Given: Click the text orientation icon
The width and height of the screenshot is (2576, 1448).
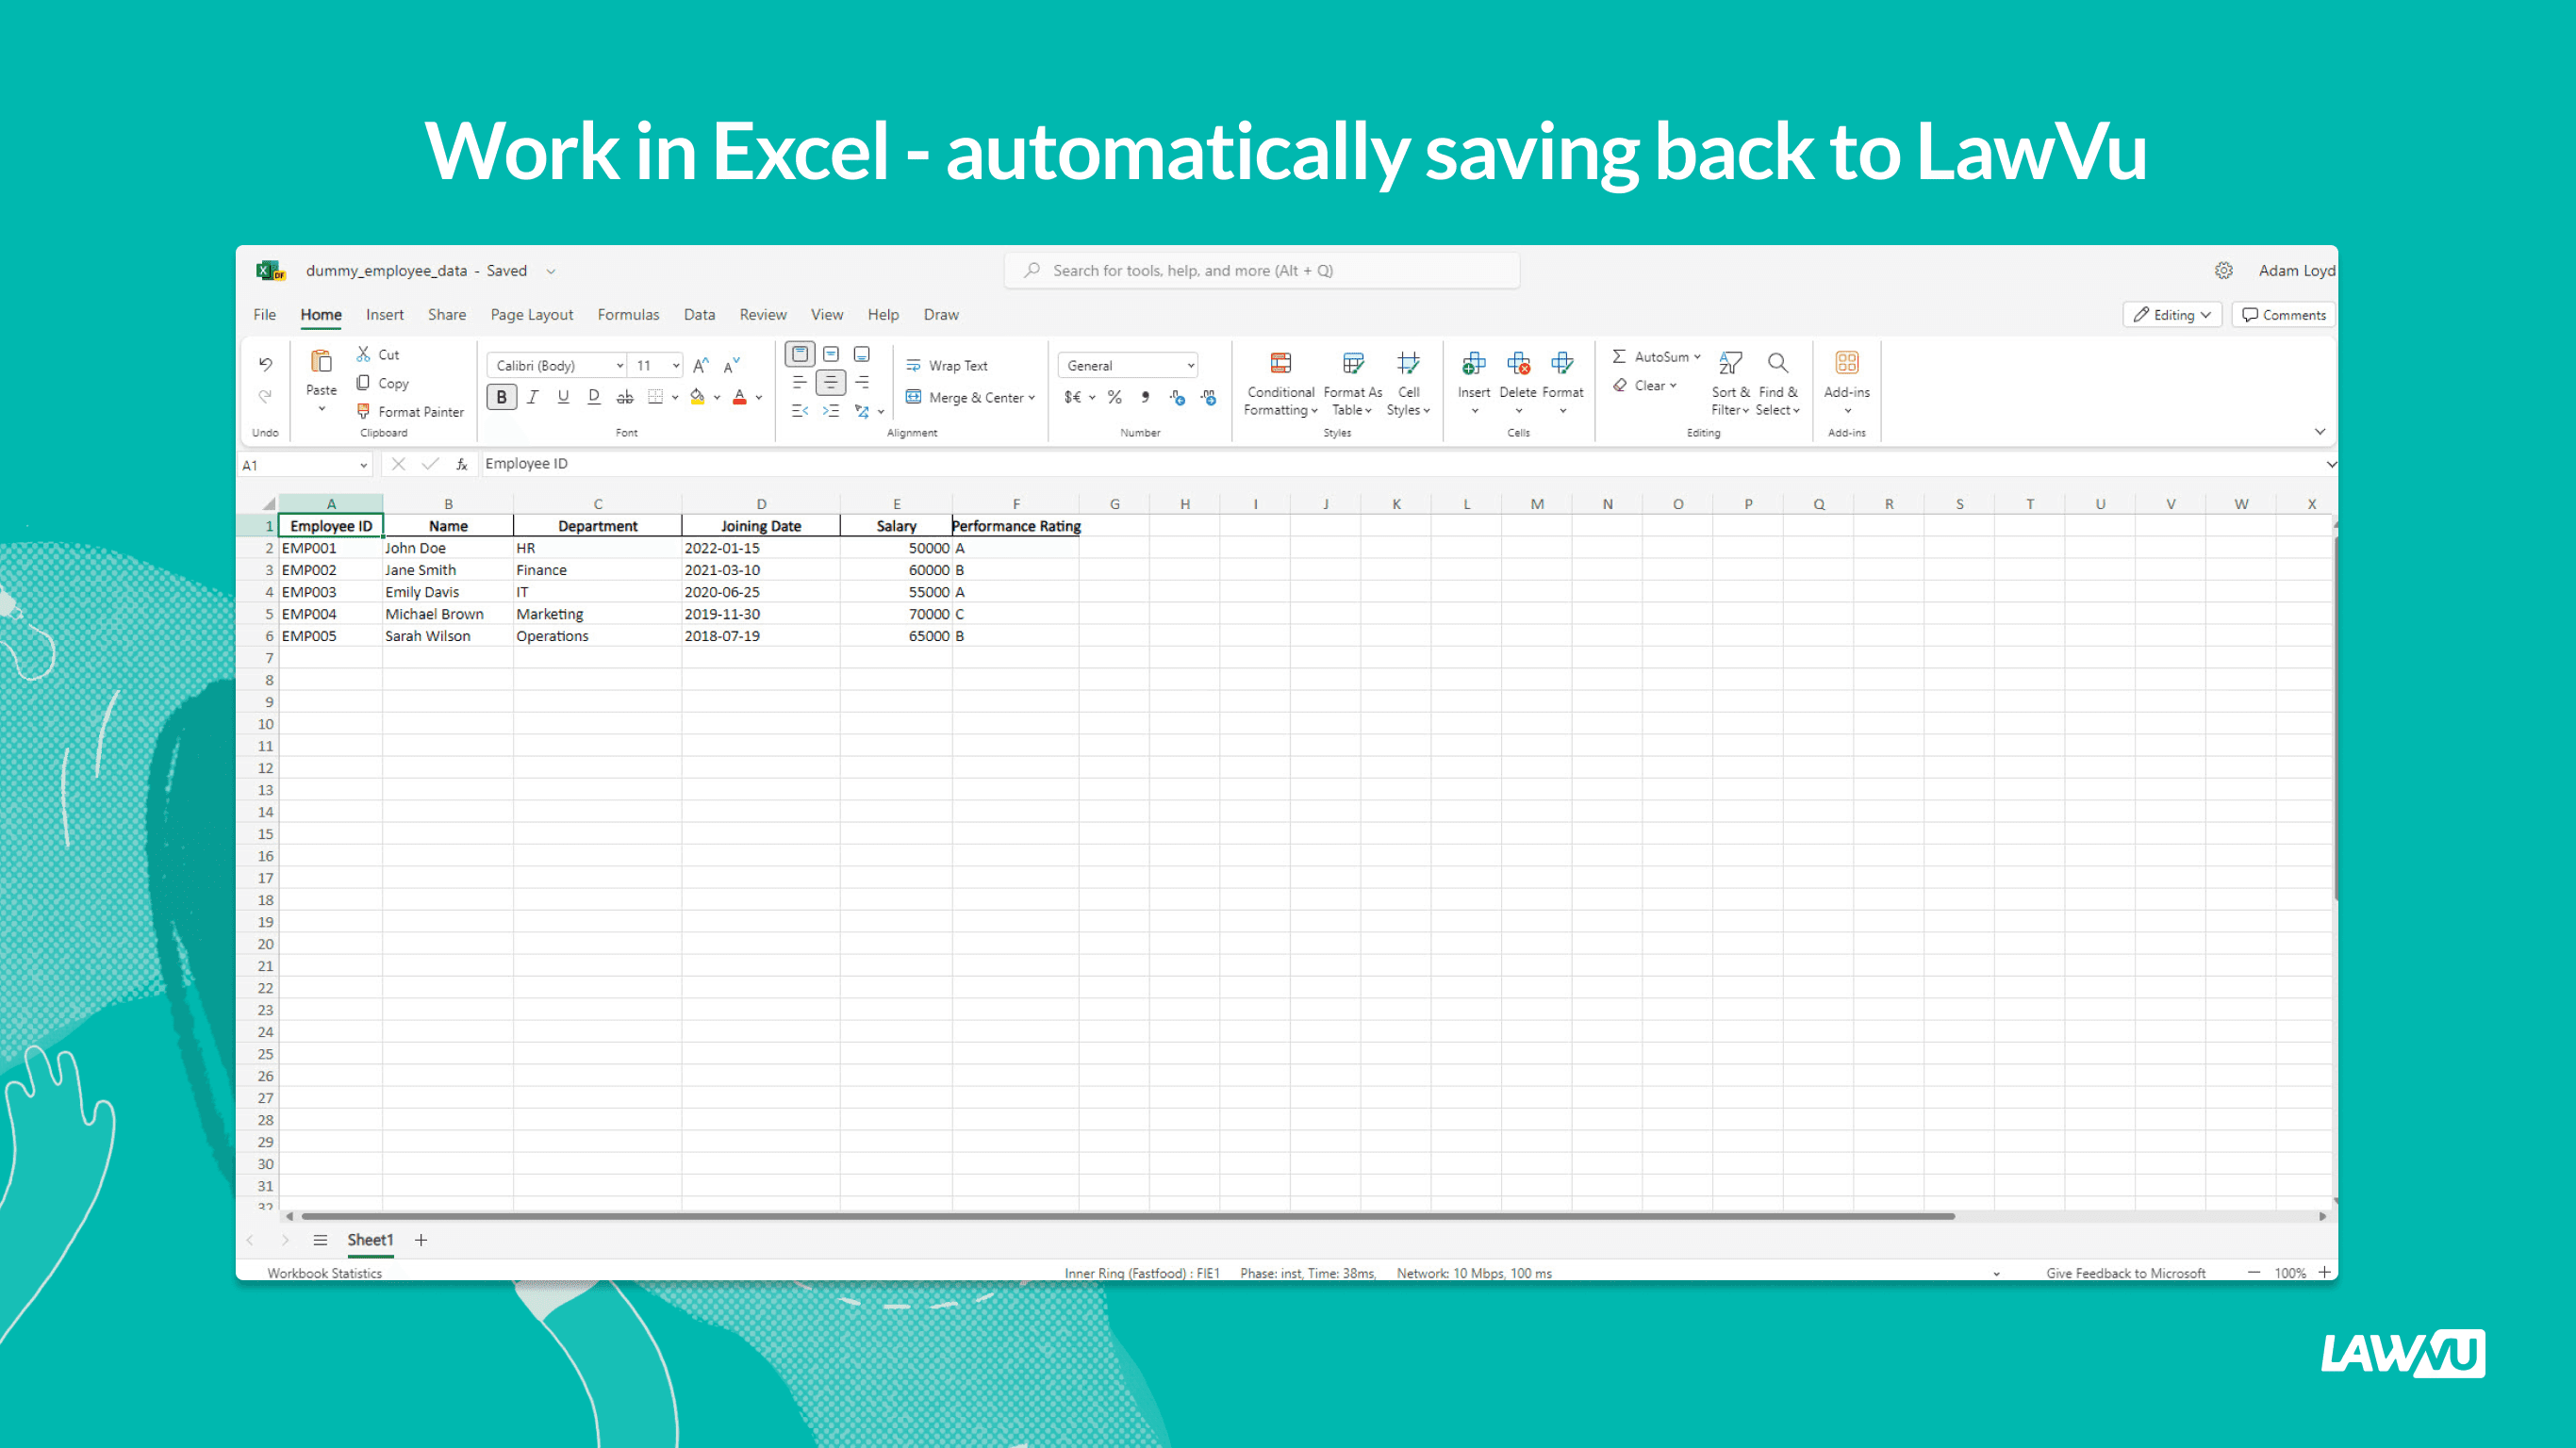Looking at the screenshot, I should coord(862,410).
